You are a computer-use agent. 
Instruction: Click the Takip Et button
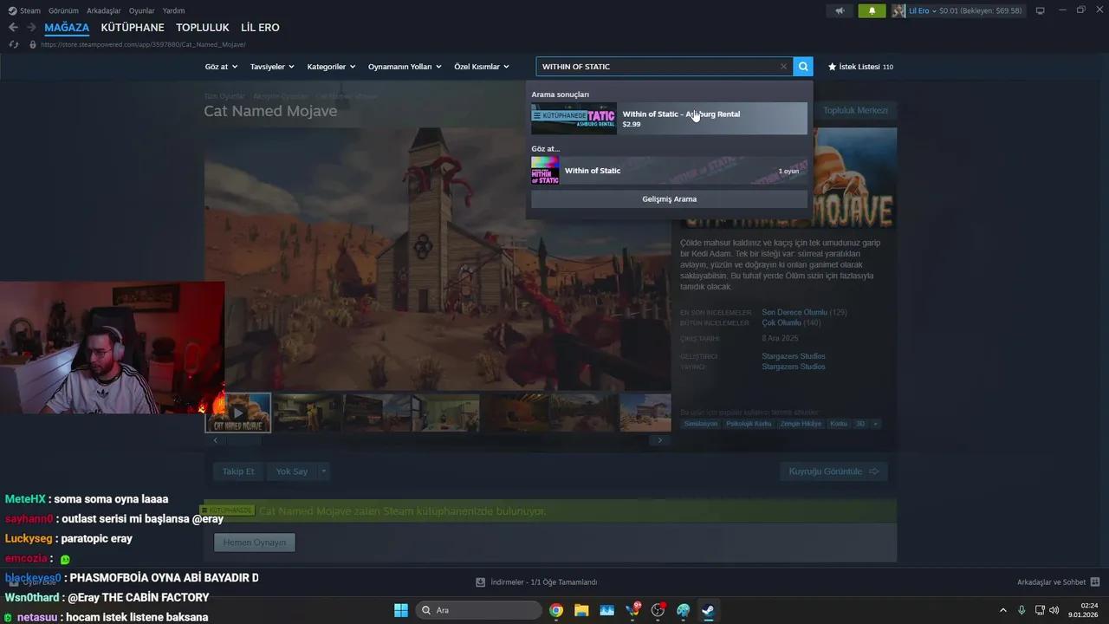click(x=238, y=471)
